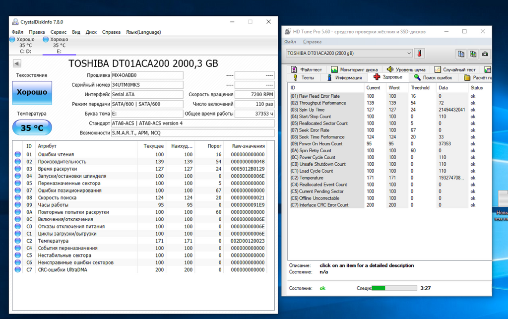This screenshot has width=508, height=319.
Task: Click the camera save-screenshot icon in HD Tune
Action: 485,54
